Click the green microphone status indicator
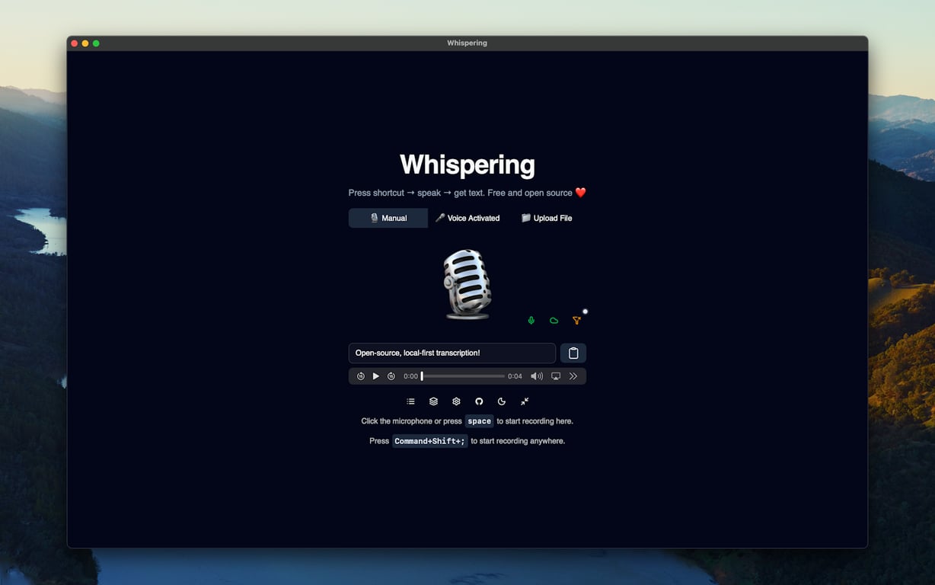The width and height of the screenshot is (935, 585). pyautogui.click(x=531, y=320)
